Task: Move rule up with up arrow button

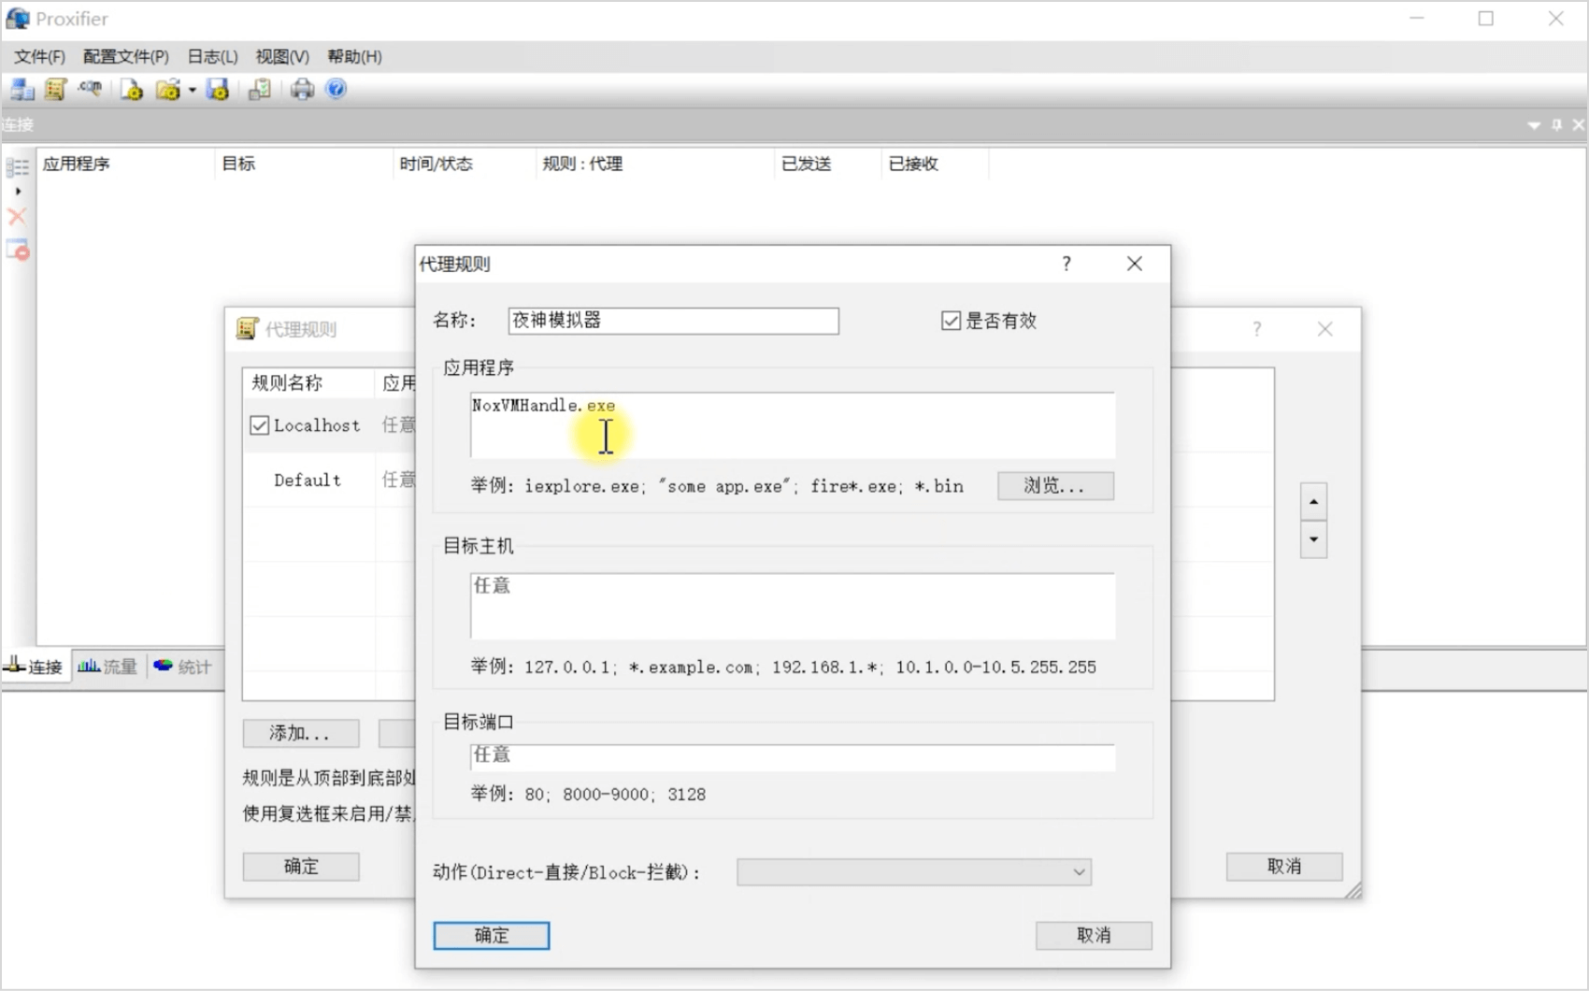Action: point(1313,502)
